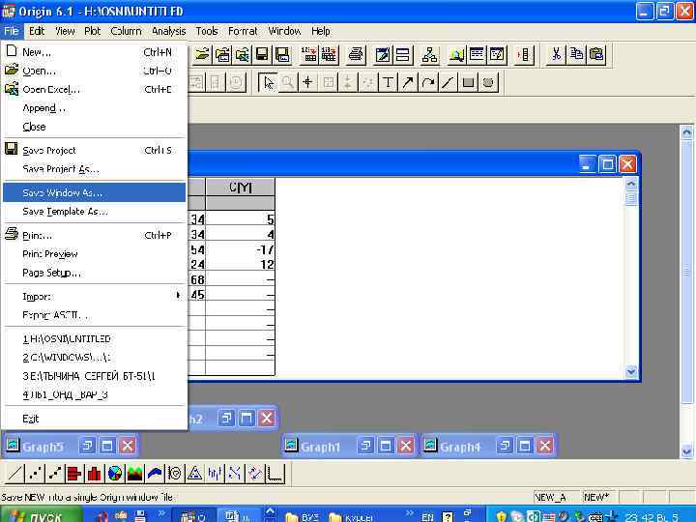Screen dimensions: 696x522
Task: Open recent file 4 in File menu
Action: (94, 394)
